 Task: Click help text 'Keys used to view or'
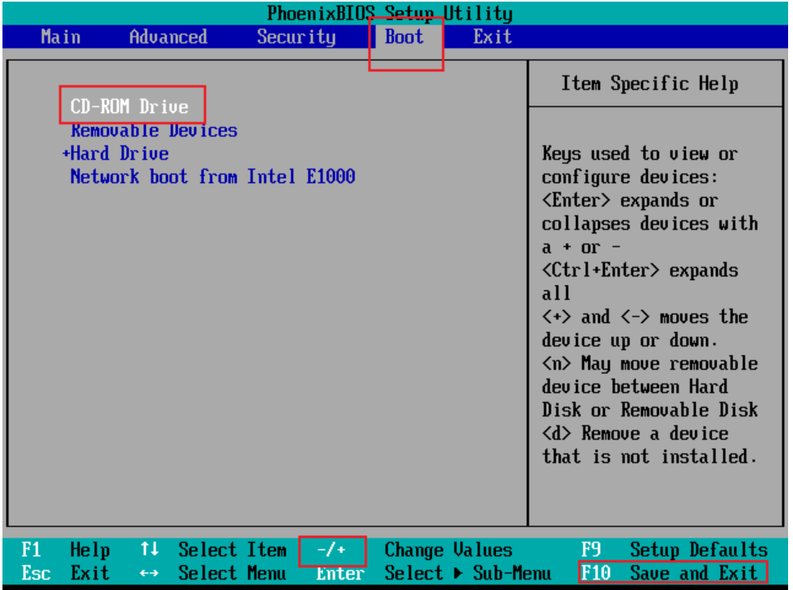coord(640,154)
